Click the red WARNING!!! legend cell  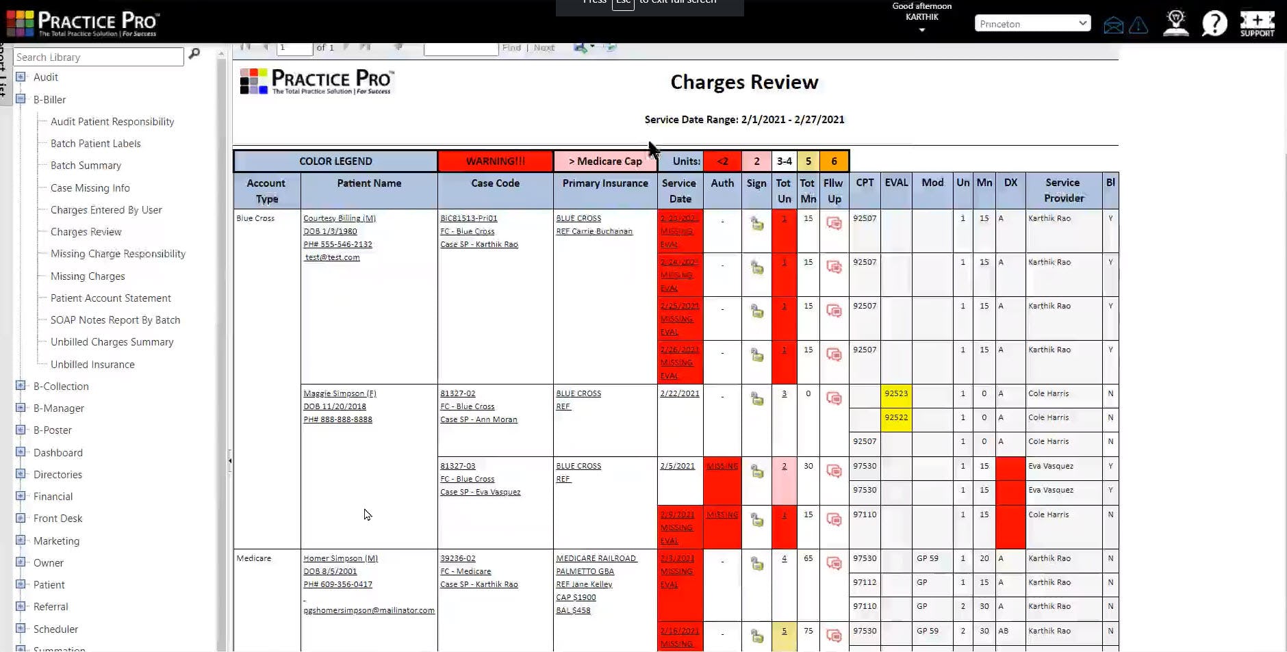tap(496, 161)
